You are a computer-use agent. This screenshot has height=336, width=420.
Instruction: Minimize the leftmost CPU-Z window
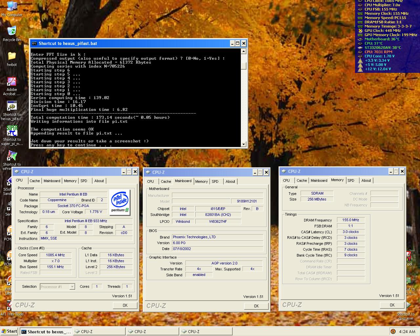pyautogui.click(x=124, y=172)
